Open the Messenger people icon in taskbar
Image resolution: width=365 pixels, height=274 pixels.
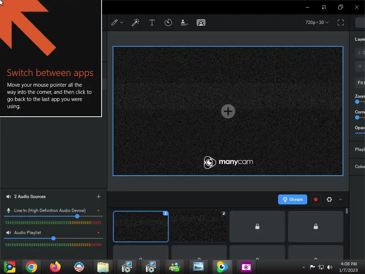coord(175,267)
